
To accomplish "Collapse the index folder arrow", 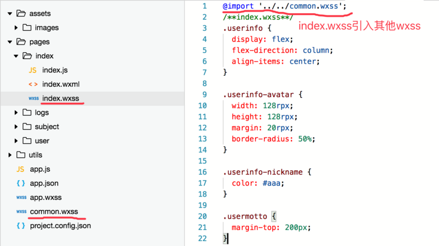I will [16, 56].
